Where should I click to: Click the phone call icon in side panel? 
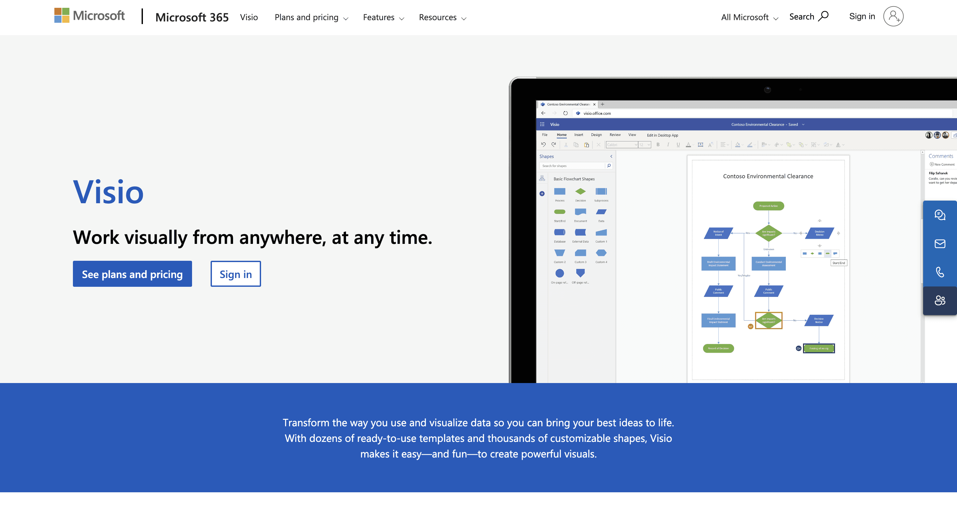(940, 272)
